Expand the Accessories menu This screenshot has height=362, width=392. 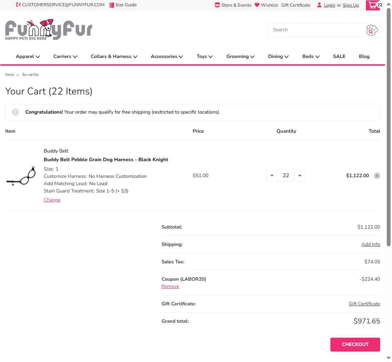point(167,56)
